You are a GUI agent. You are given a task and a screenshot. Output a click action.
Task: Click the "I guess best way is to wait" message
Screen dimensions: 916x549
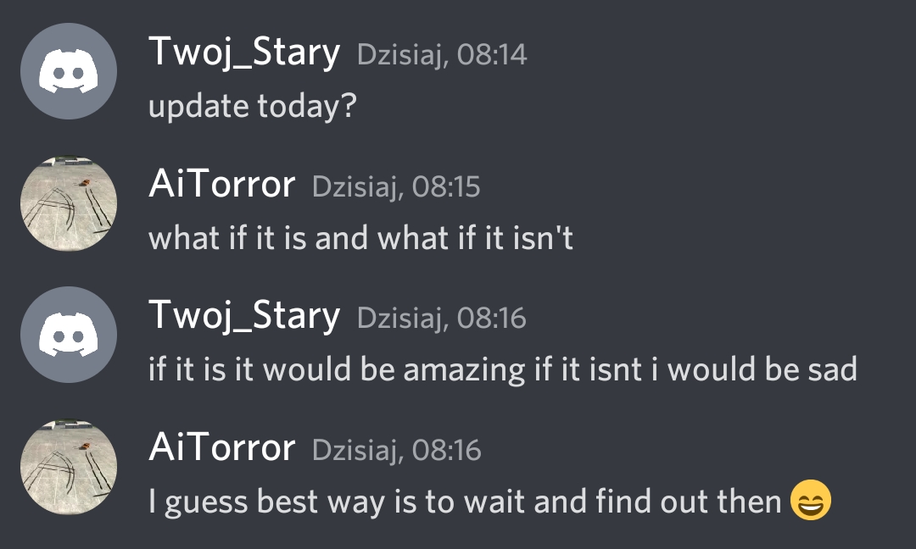click(489, 502)
